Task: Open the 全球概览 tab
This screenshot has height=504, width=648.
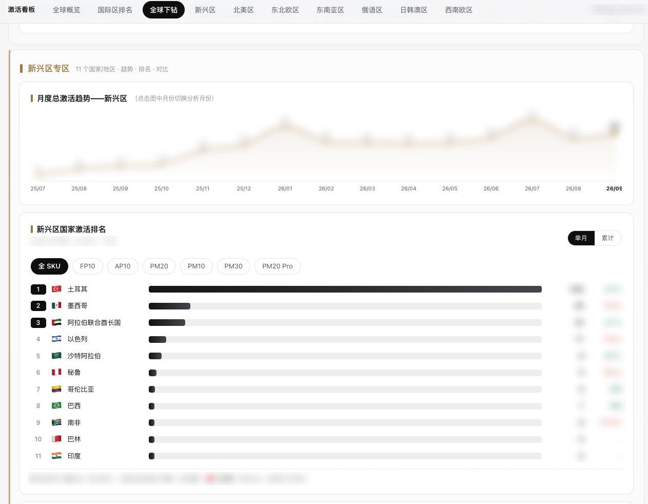Action: point(66,10)
